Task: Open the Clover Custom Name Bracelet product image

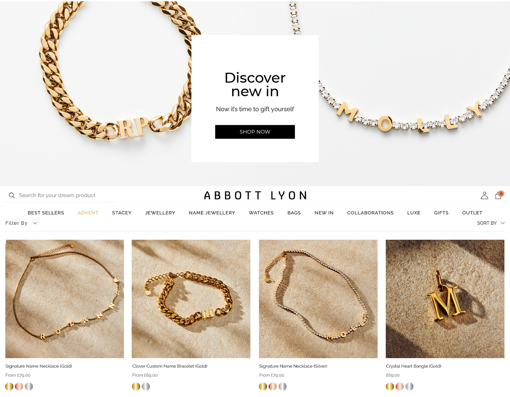Action: tap(191, 299)
